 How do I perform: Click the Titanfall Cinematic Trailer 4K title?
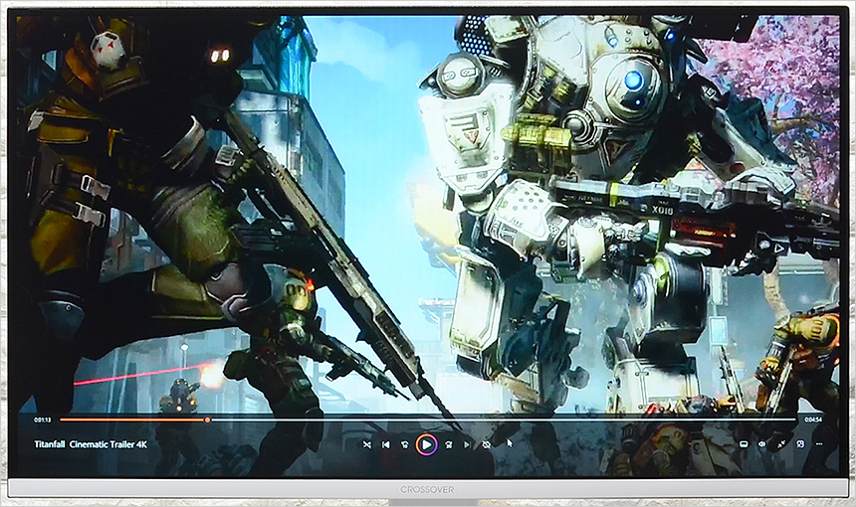(91, 444)
